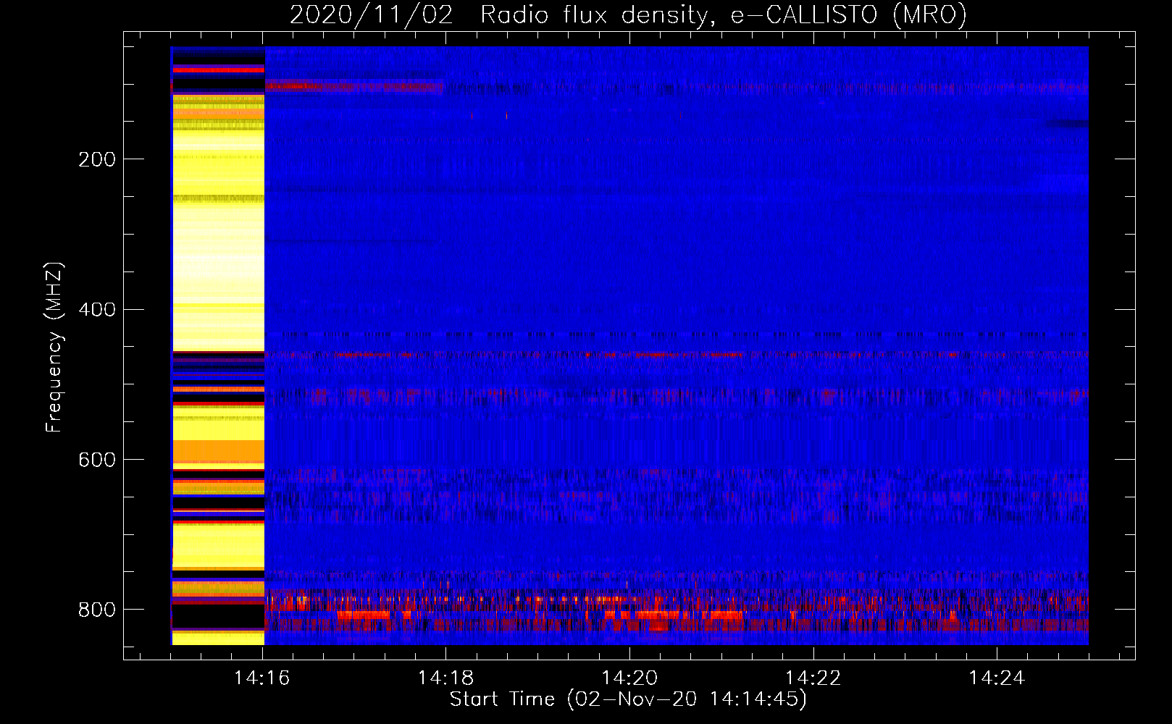Click the bright orange burst near 800 MHz at 14:17

364,615
